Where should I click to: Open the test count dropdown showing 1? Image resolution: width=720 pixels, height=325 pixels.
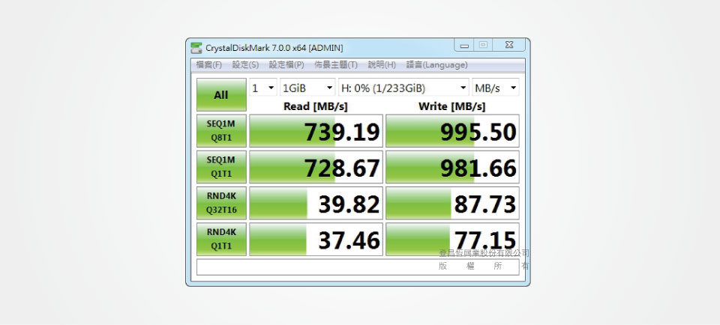click(263, 88)
